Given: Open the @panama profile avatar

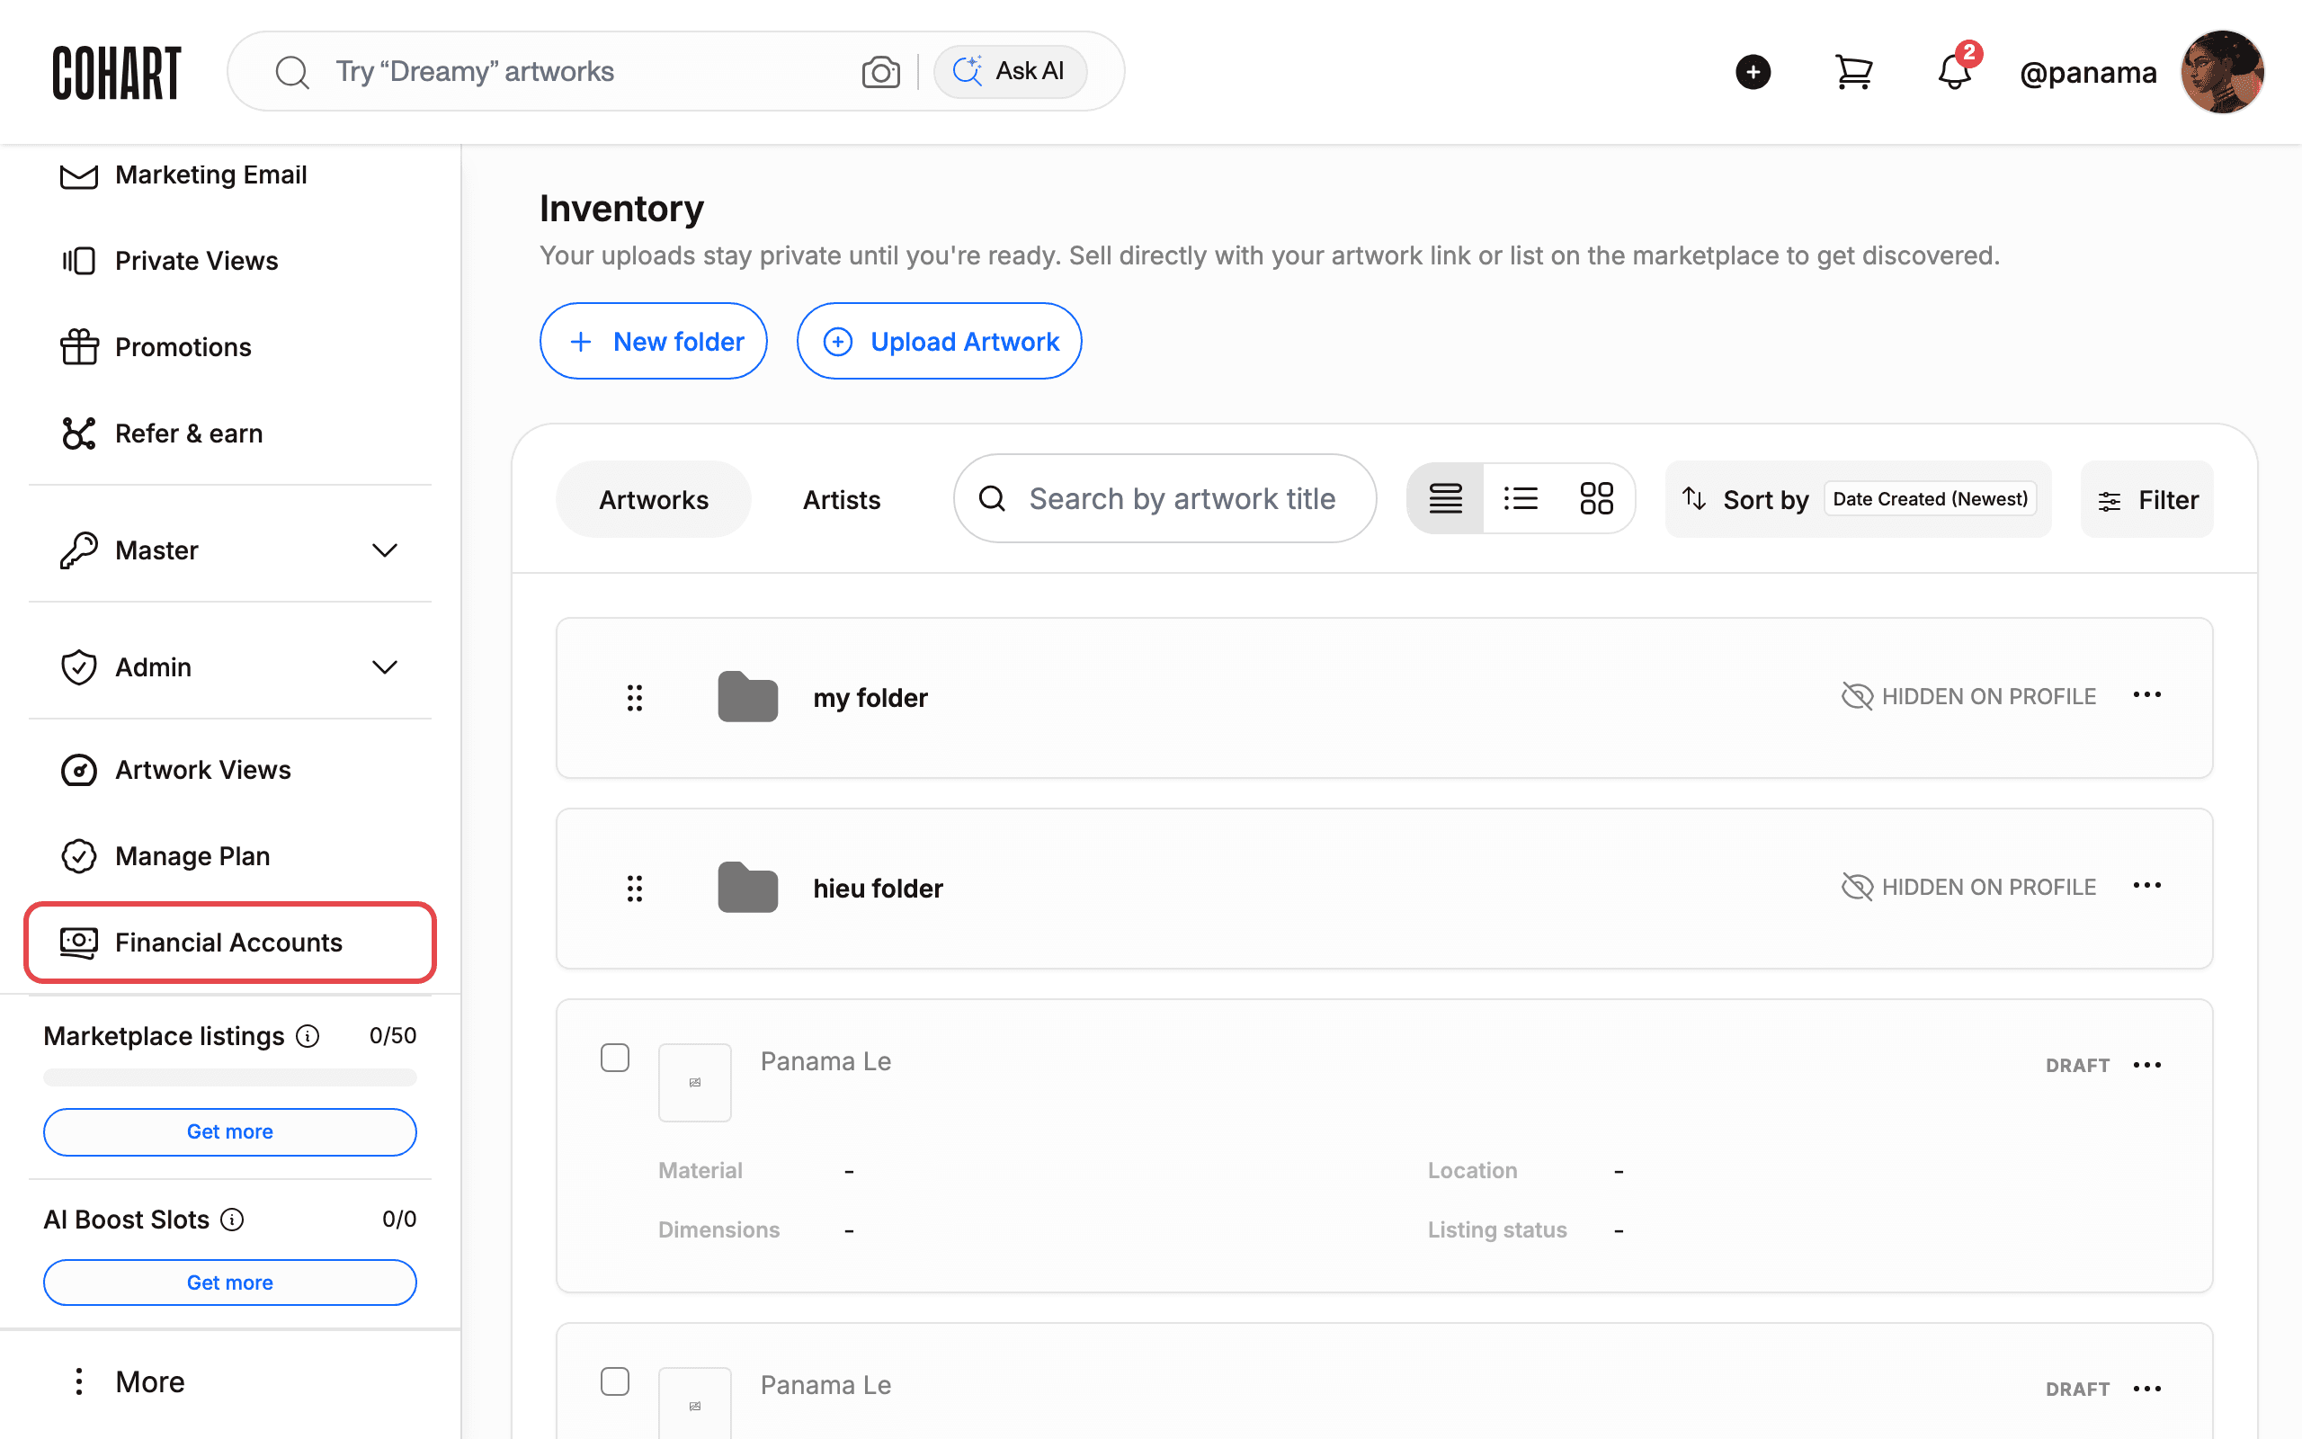Looking at the screenshot, I should pyautogui.click(x=2221, y=72).
